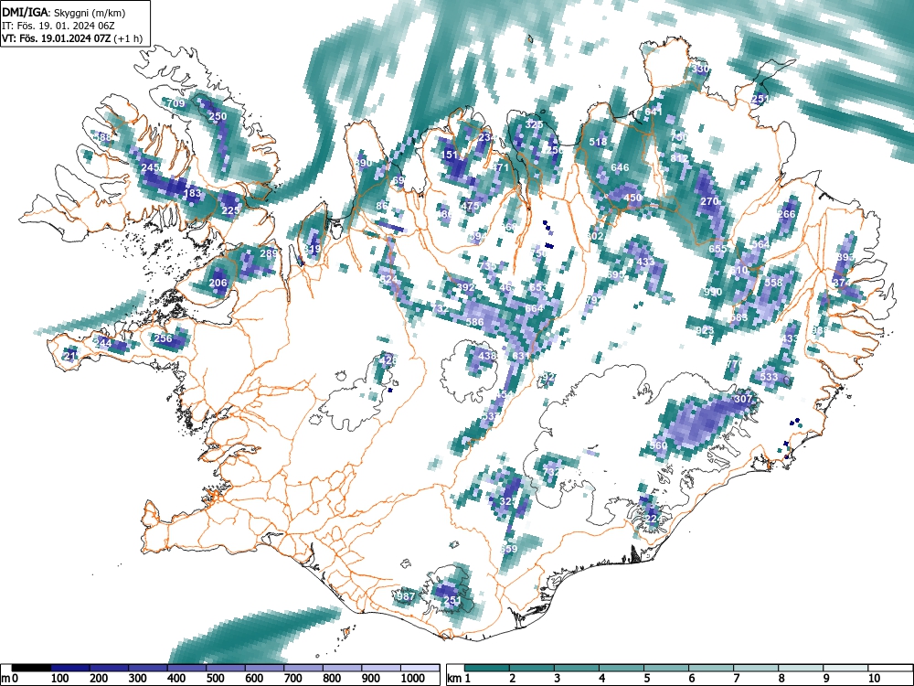
Task: Click the visibility value '586' on map
Action: click(x=474, y=322)
